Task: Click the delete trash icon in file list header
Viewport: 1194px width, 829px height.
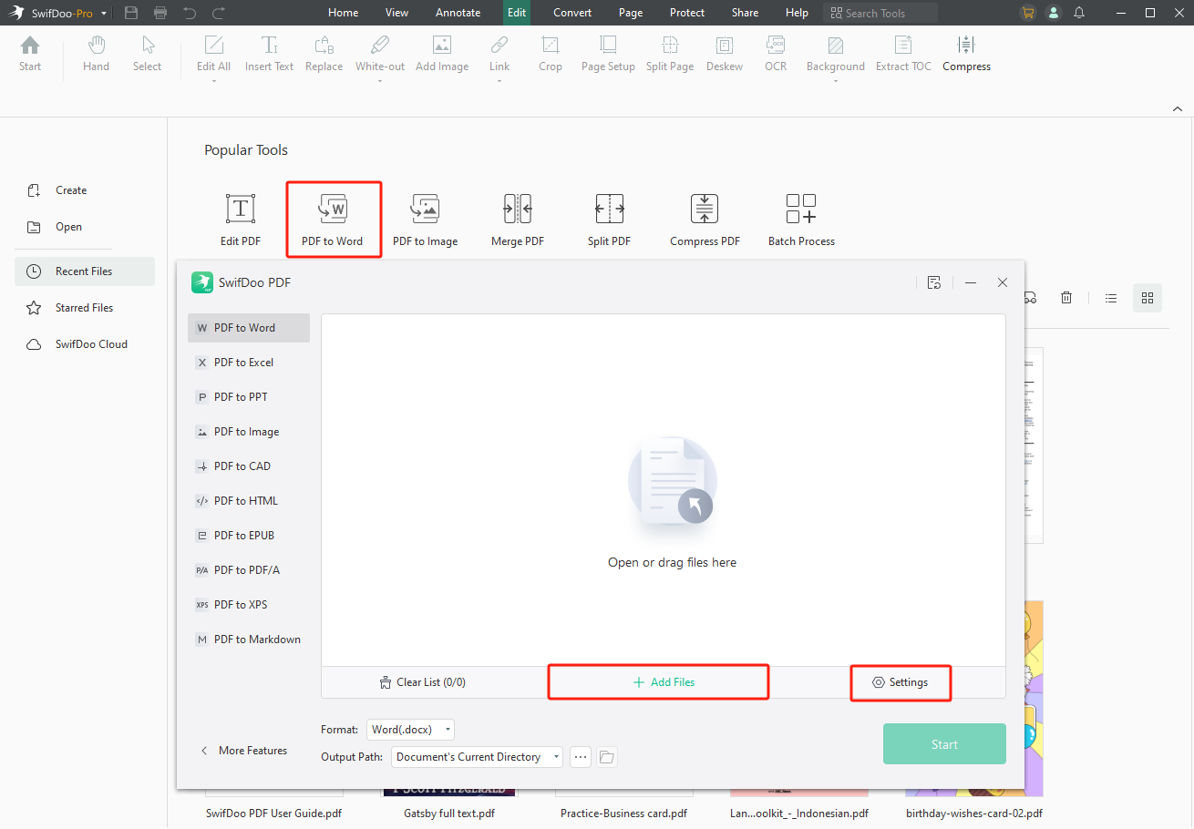Action: pos(1066,297)
